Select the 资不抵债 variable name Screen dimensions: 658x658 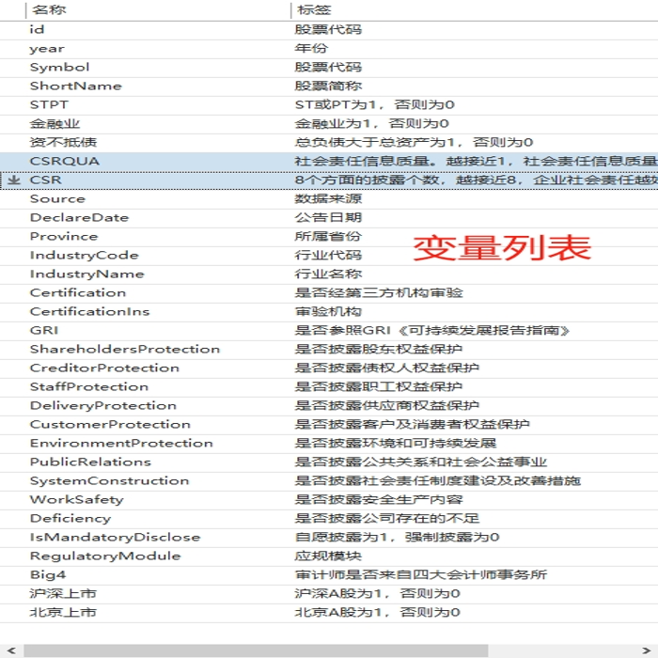tap(63, 142)
